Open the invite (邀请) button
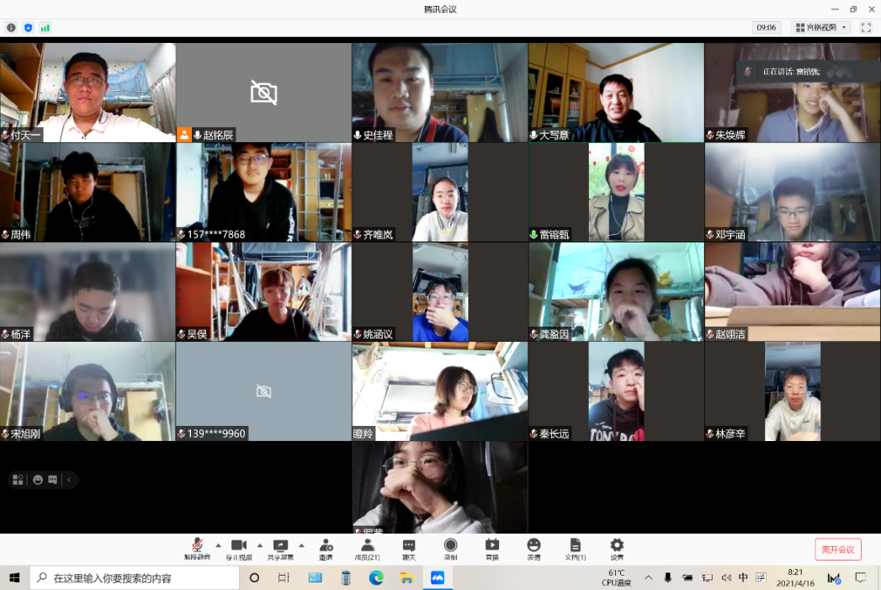 click(x=326, y=549)
